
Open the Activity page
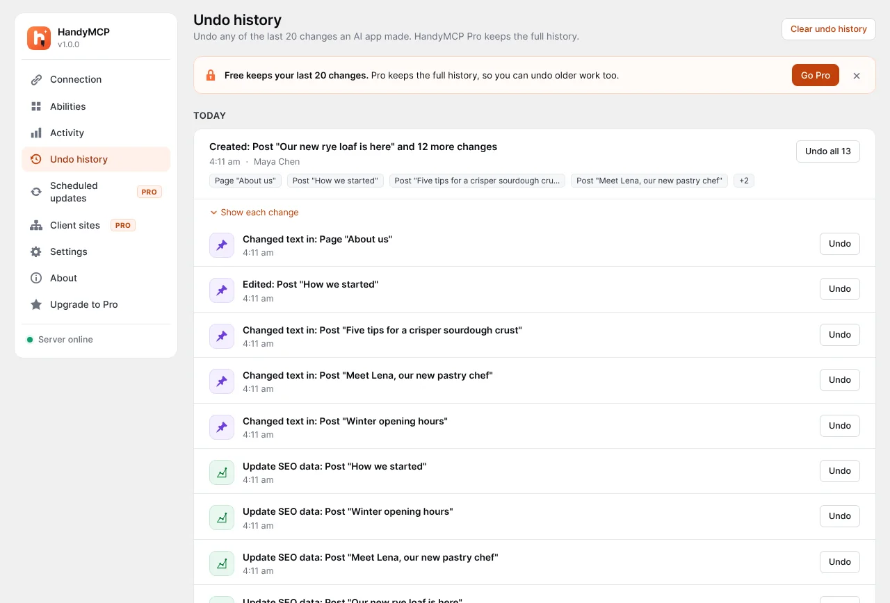click(96, 133)
